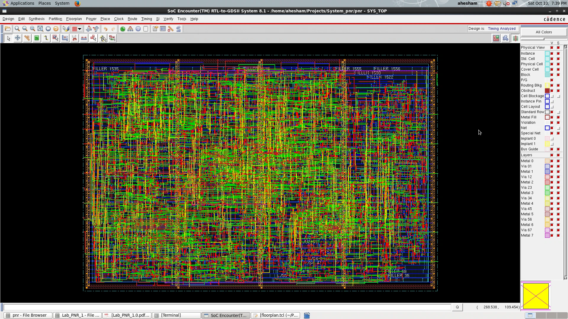Click the blue info attribute icon
The height and width of the screenshot is (319, 568).
point(138,29)
